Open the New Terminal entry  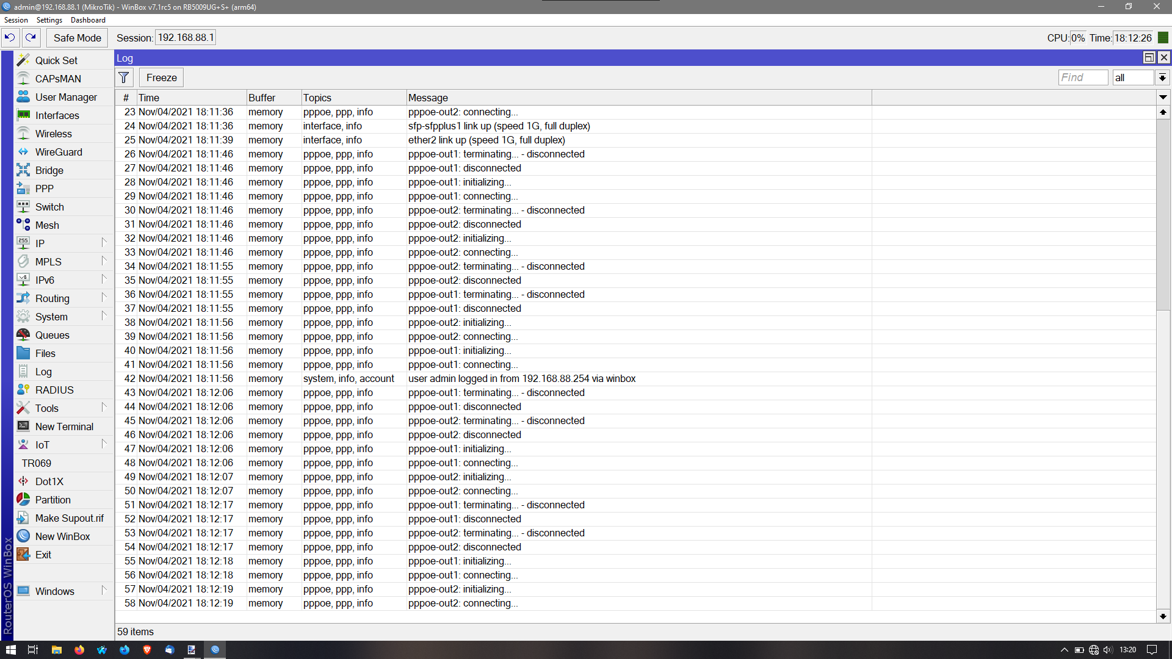64,427
